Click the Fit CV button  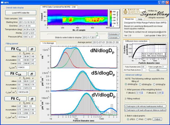(x=16, y=99)
